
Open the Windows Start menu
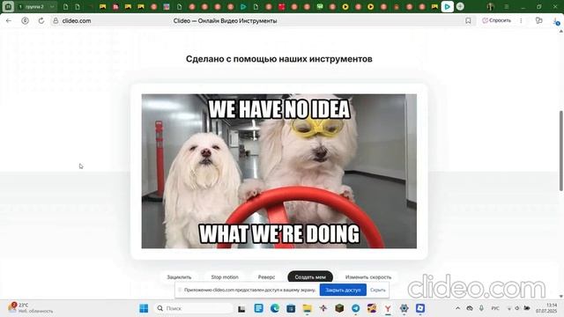pos(144,308)
